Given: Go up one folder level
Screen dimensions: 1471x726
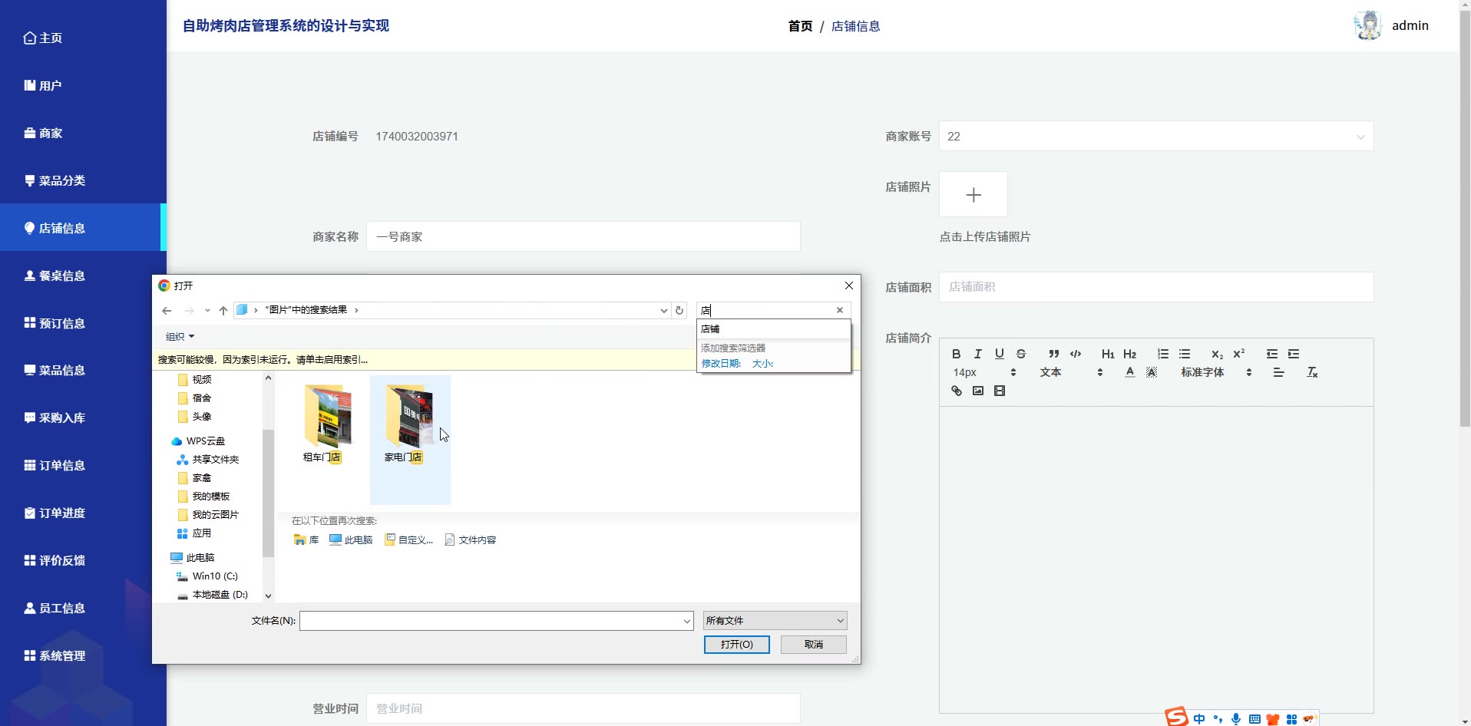Looking at the screenshot, I should click(x=223, y=311).
